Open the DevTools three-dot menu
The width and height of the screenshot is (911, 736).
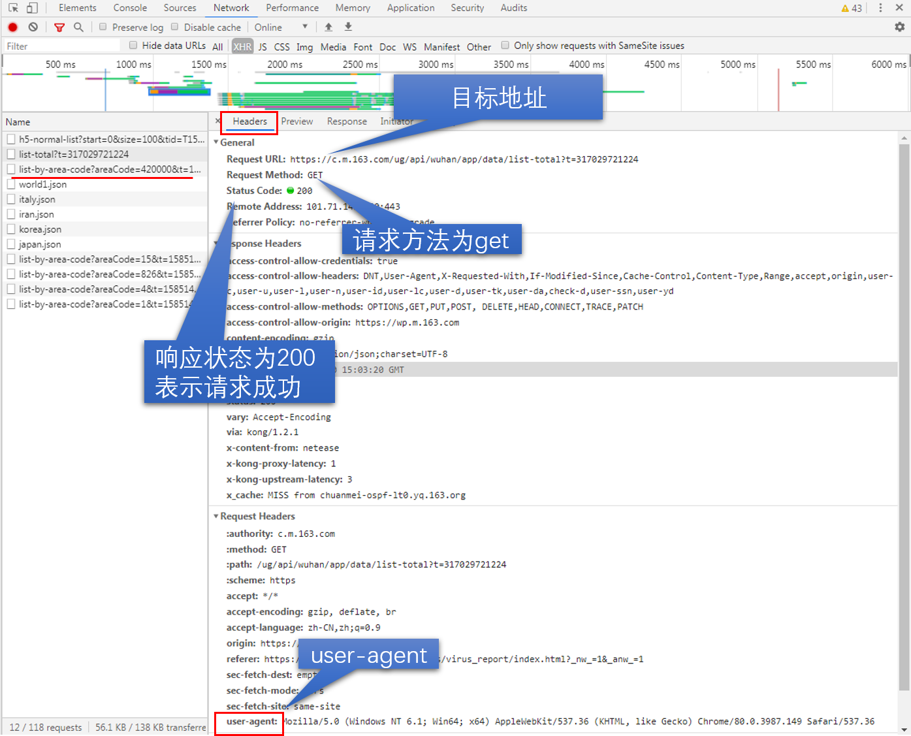pyautogui.click(x=880, y=8)
